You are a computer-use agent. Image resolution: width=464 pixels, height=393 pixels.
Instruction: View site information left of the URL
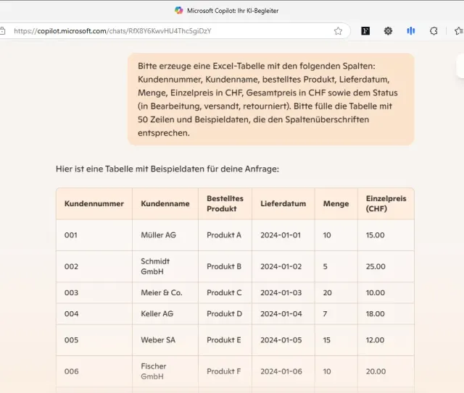point(3,31)
